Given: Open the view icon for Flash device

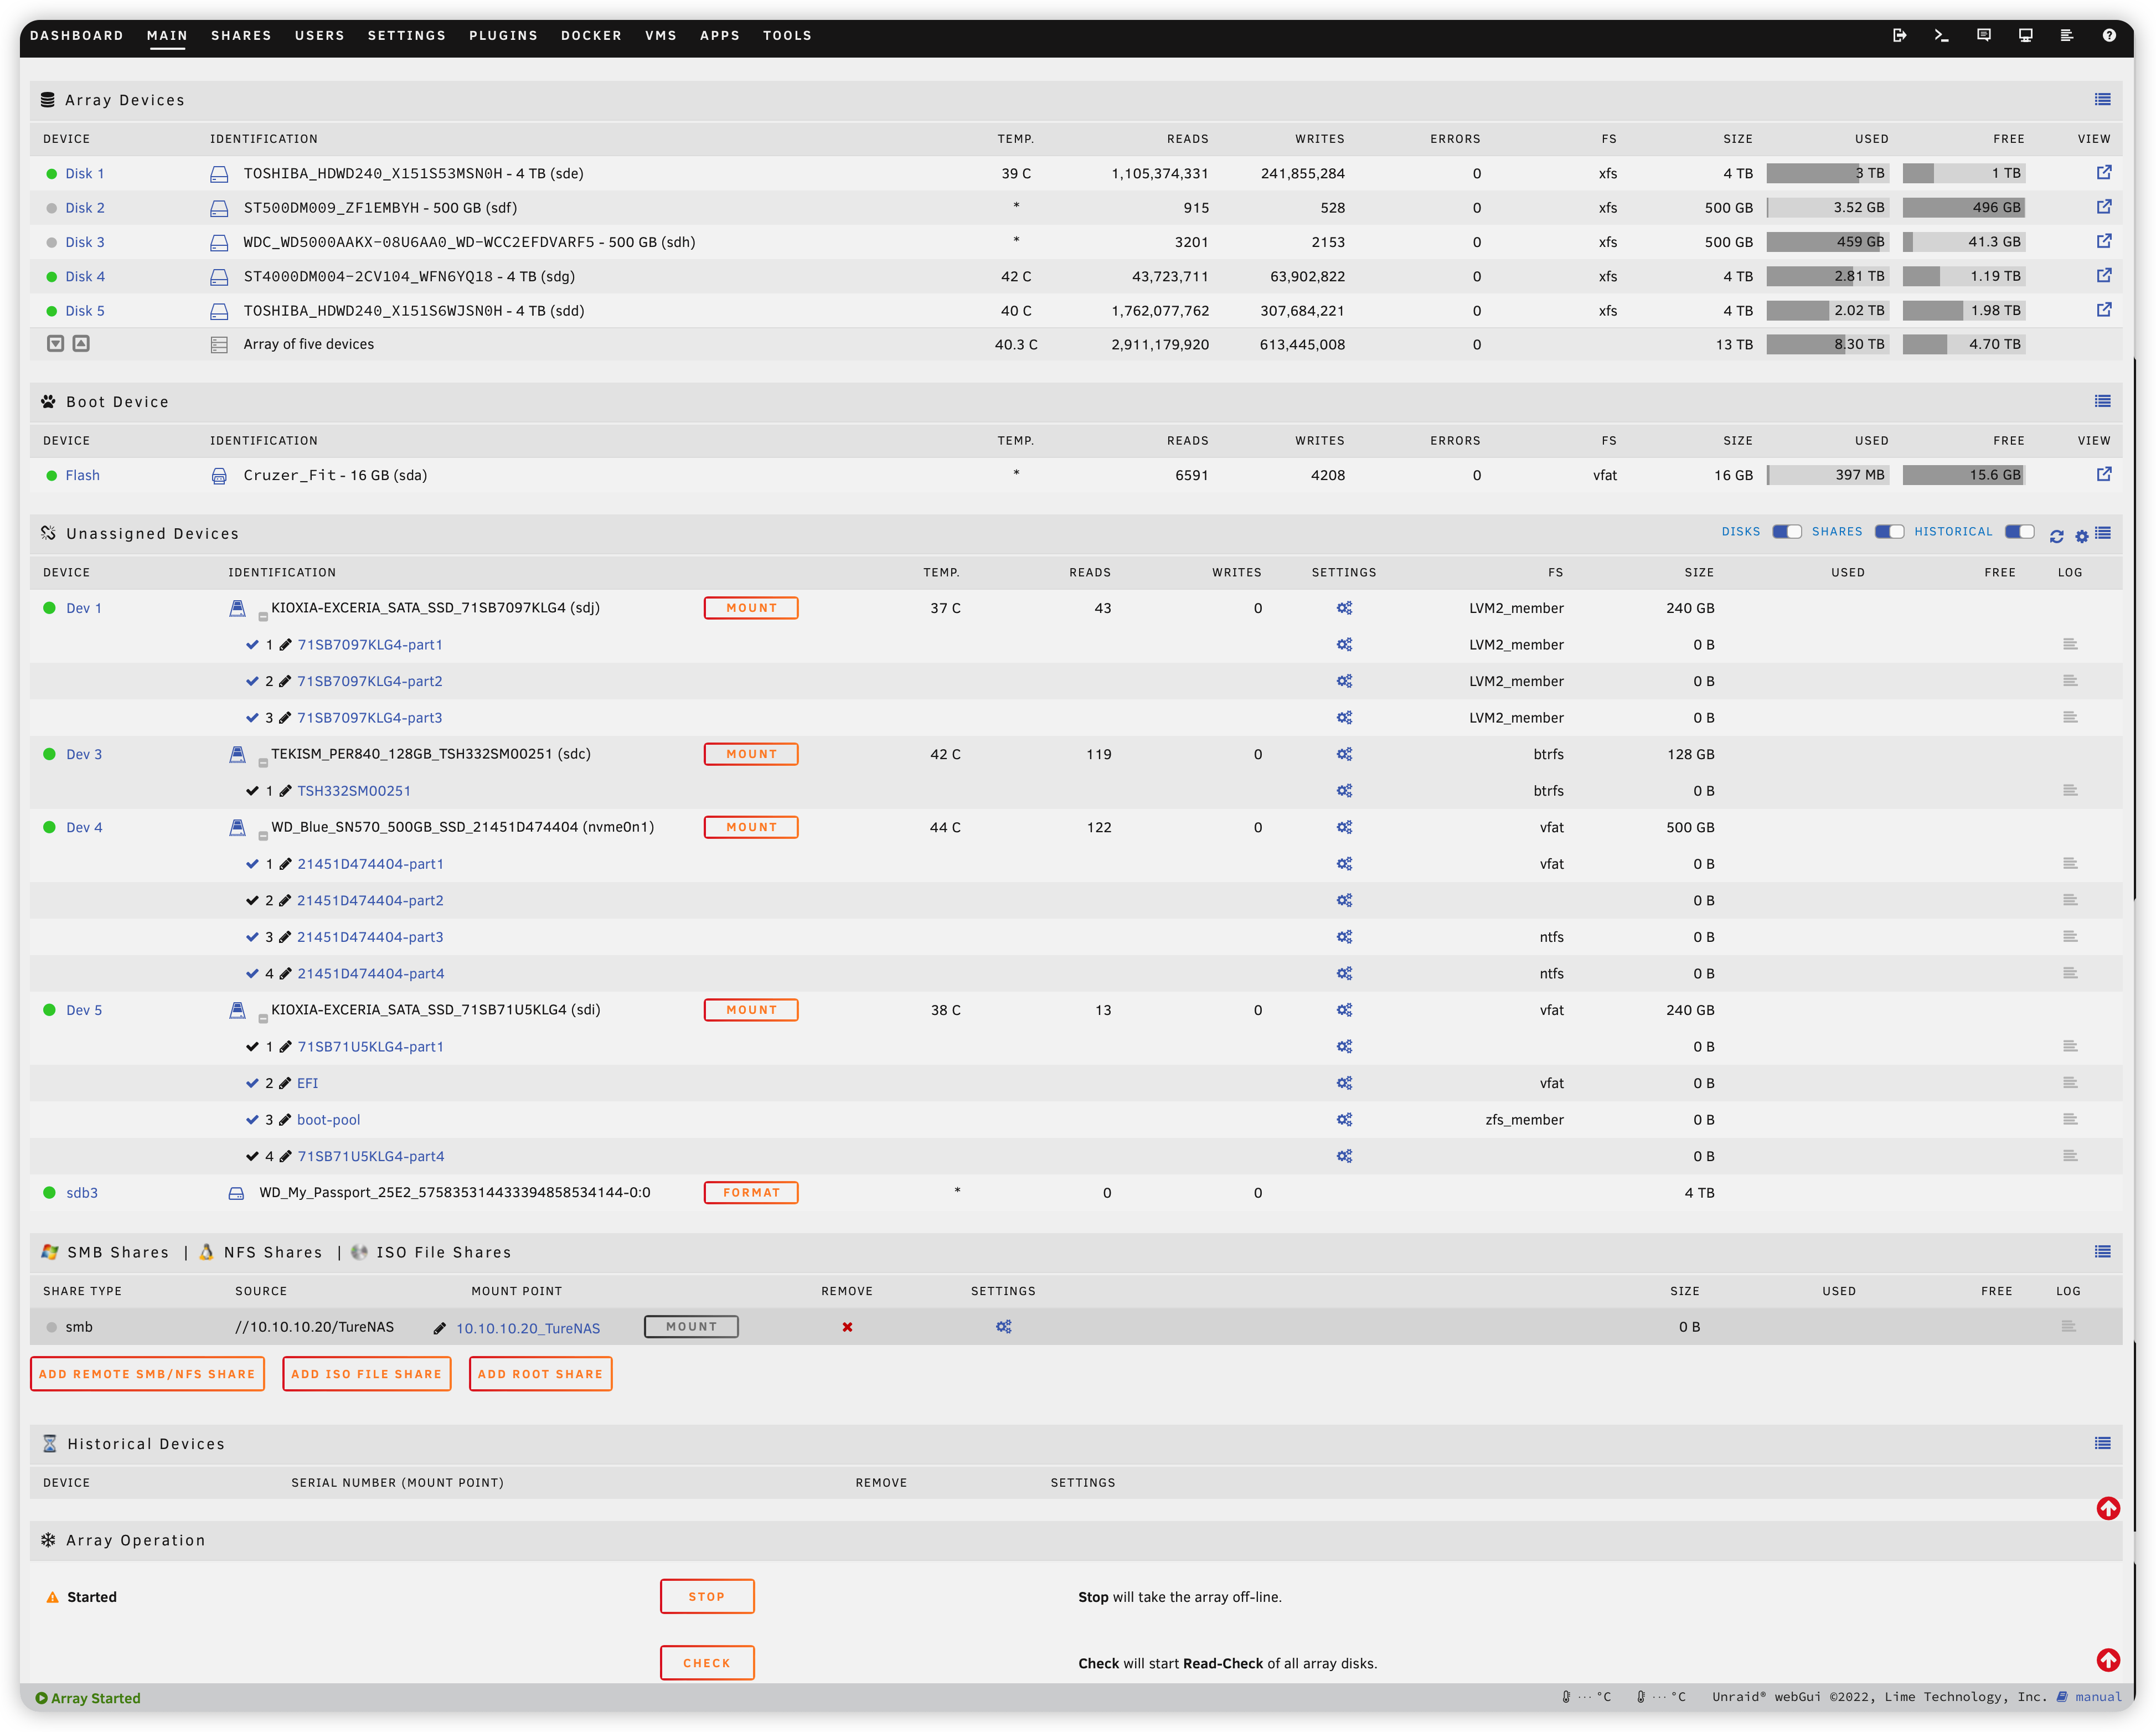Looking at the screenshot, I should coord(2104,474).
